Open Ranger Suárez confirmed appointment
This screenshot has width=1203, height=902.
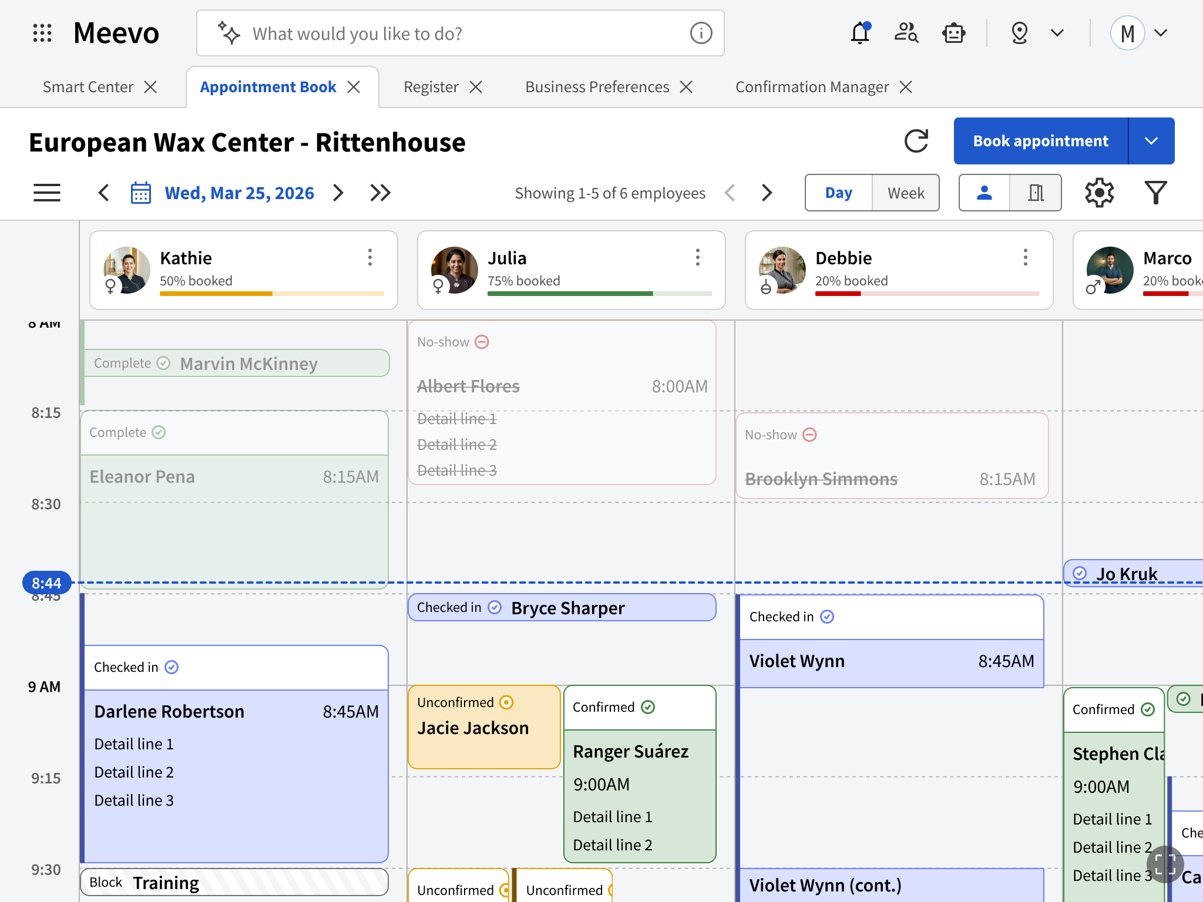[x=640, y=774]
